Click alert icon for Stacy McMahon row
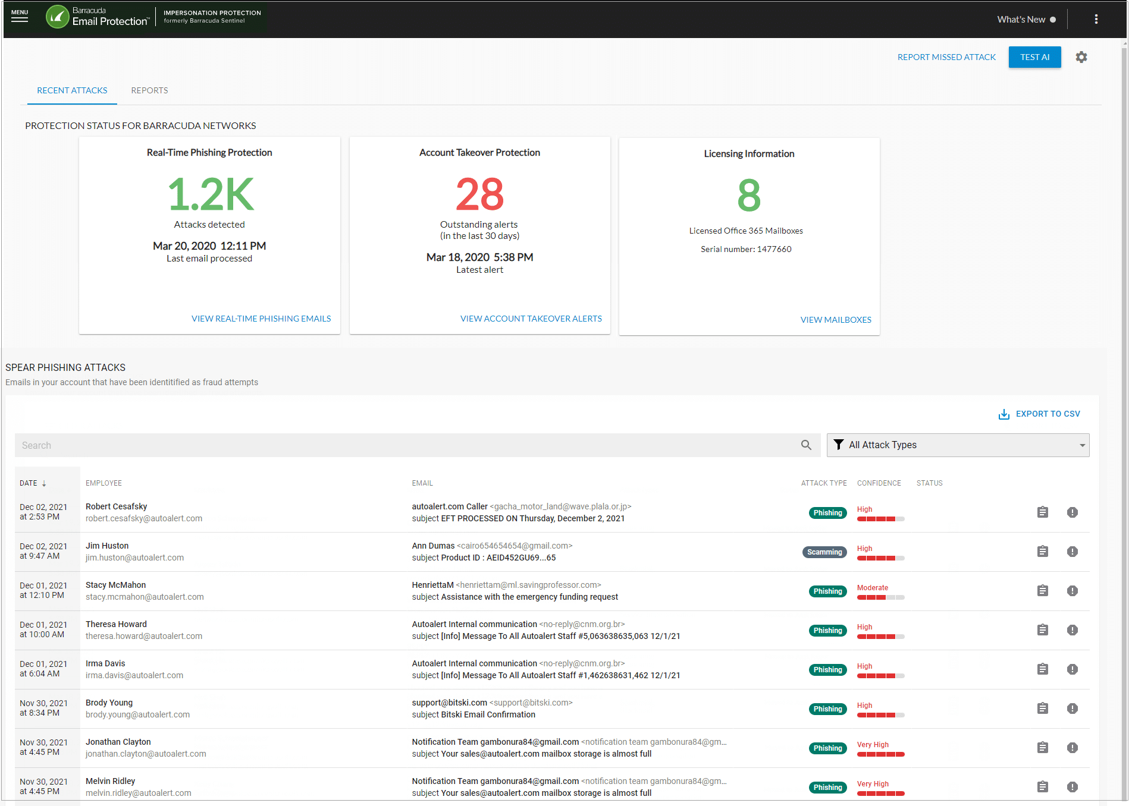The height and width of the screenshot is (806, 1132). pos(1072,591)
